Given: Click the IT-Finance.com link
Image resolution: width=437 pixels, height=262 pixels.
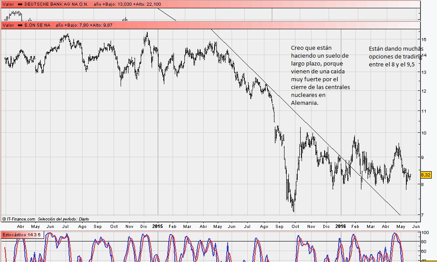Looking at the screenshot, I should [21, 219].
